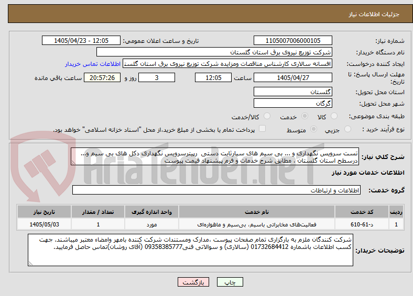Viewport: 413px width, 296px height.
Task: Click the need number field 1105007006000105
Action: 292,40
